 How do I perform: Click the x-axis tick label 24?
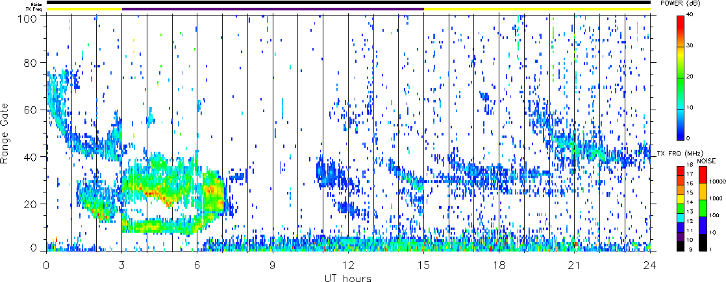650,265
